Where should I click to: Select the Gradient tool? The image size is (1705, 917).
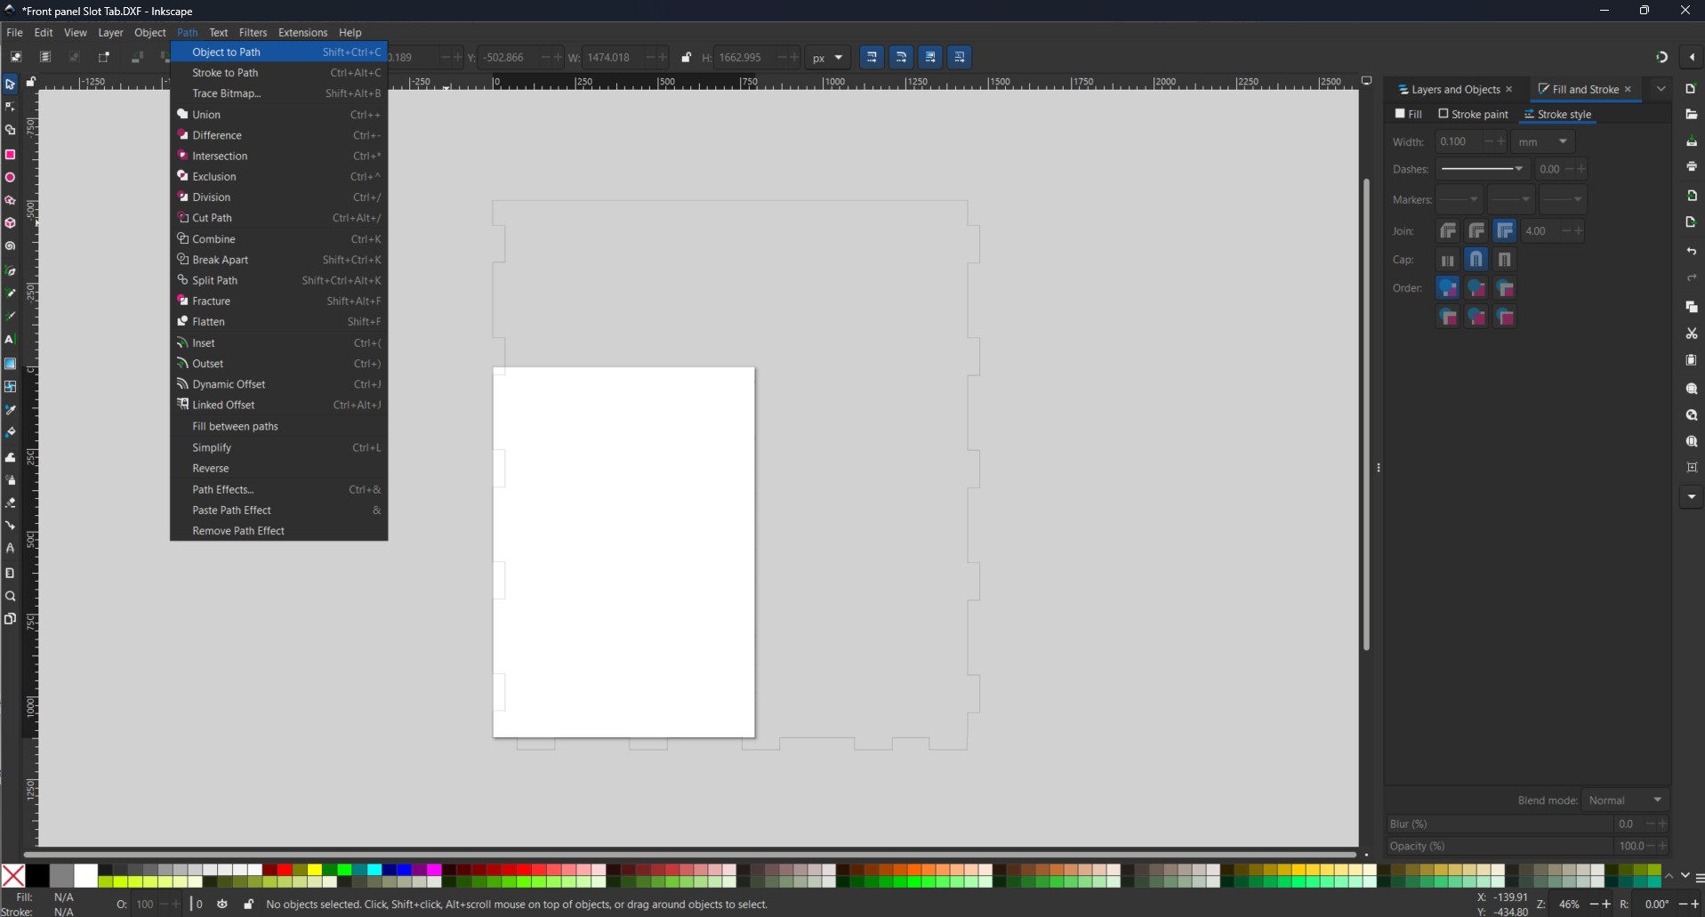[x=10, y=363]
